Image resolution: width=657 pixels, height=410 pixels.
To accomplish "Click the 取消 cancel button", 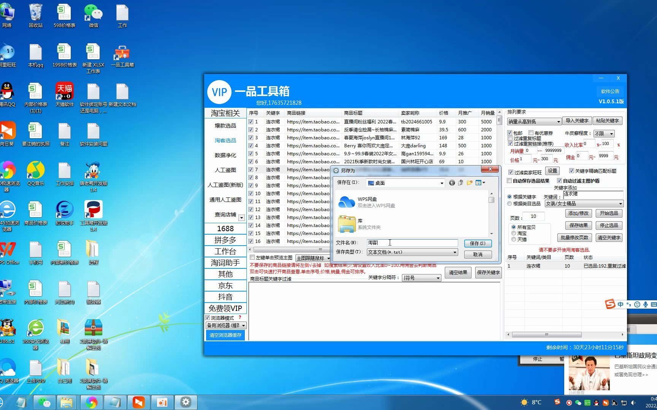I will [478, 254].
